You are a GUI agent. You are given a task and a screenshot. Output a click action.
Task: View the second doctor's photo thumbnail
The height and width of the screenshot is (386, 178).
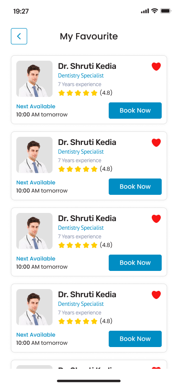click(x=34, y=155)
